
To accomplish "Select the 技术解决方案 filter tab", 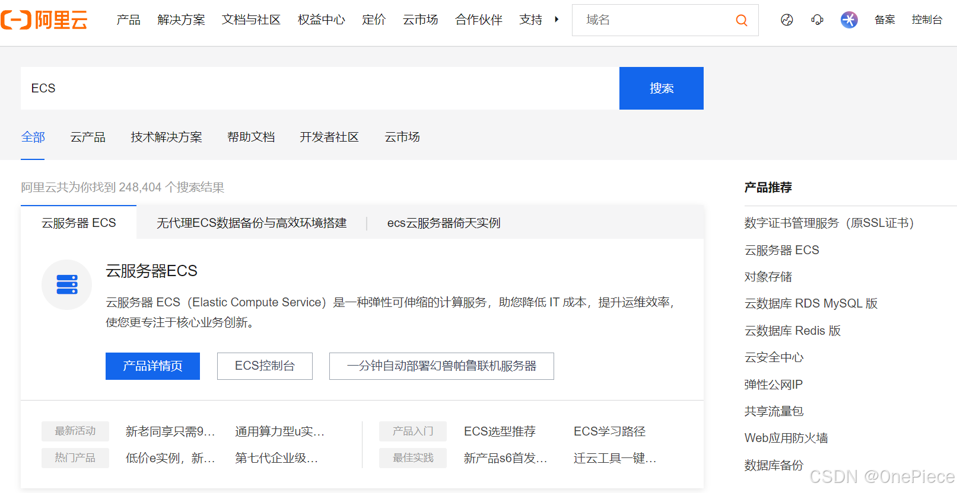I will coord(166,137).
